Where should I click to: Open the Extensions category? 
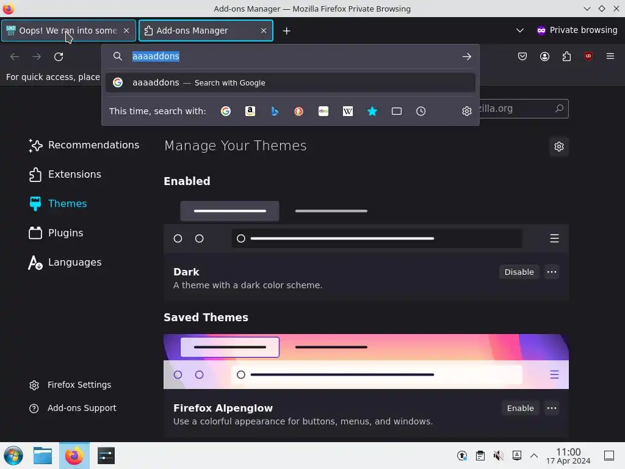65,174
